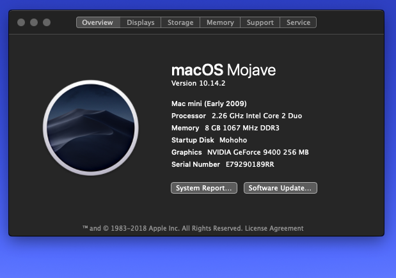Minimize the About This Mac window
Image resolution: width=396 pixels, height=278 pixels.
tap(34, 22)
